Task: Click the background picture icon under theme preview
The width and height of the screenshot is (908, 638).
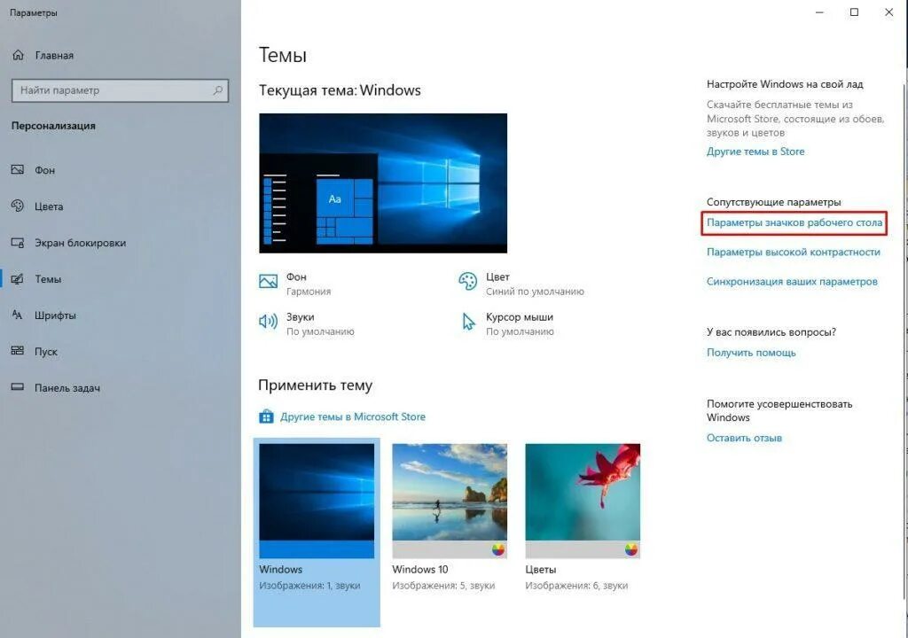Action: tap(268, 282)
